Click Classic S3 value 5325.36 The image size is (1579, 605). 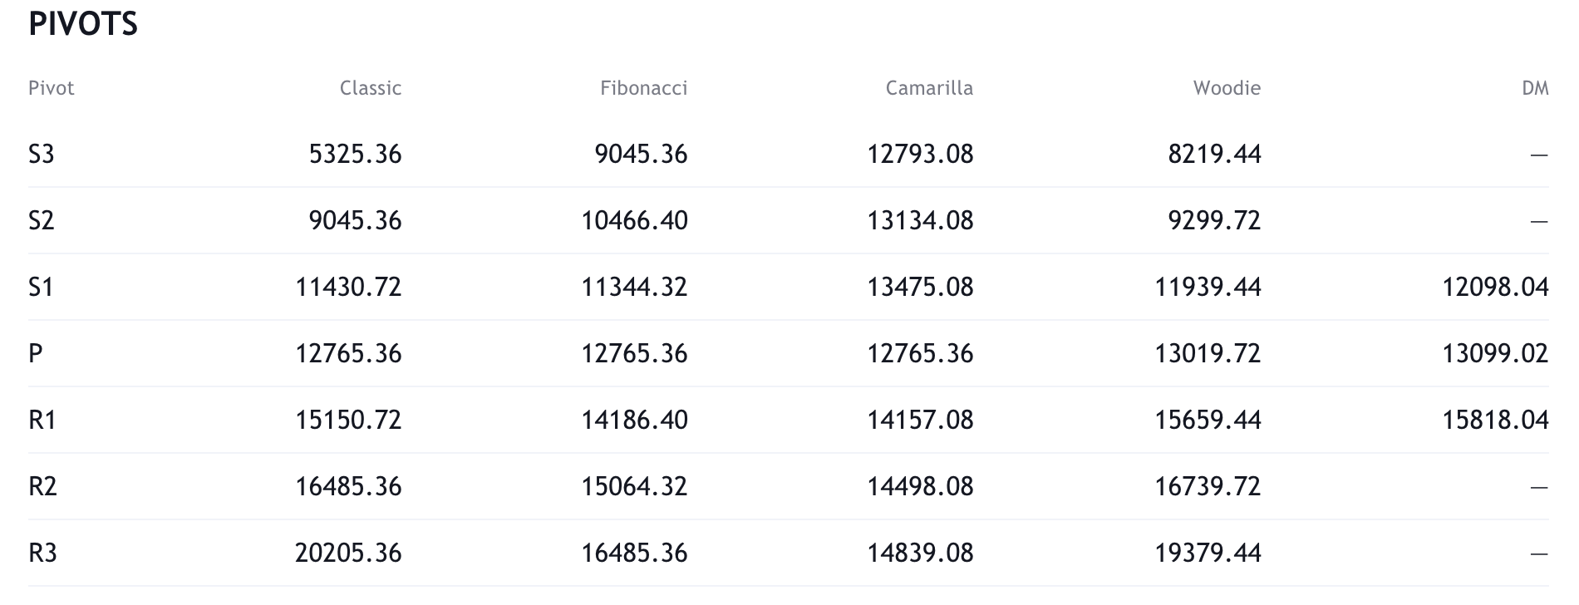tap(355, 154)
